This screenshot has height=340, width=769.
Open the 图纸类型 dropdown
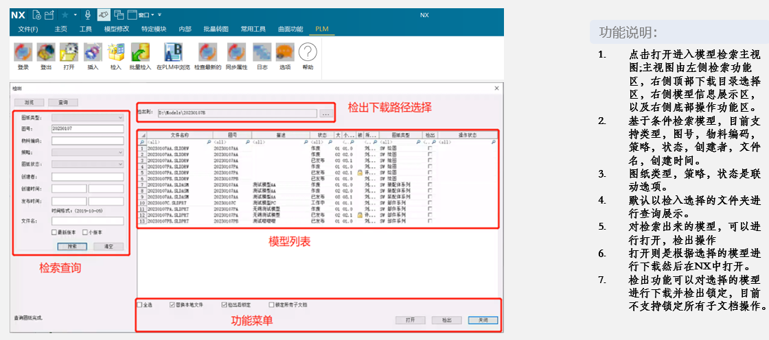tap(88, 118)
